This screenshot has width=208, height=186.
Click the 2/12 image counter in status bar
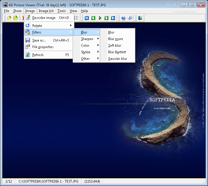pyautogui.click(x=9, y=181)
